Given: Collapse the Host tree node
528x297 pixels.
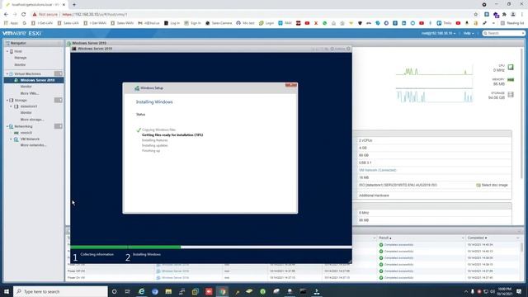Looking at the screenshot, I should tap(7, 51).
